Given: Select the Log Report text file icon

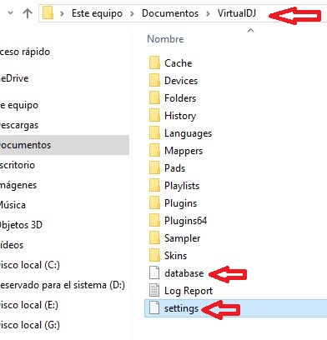Looking at the screenshot, I should [154, 290].
